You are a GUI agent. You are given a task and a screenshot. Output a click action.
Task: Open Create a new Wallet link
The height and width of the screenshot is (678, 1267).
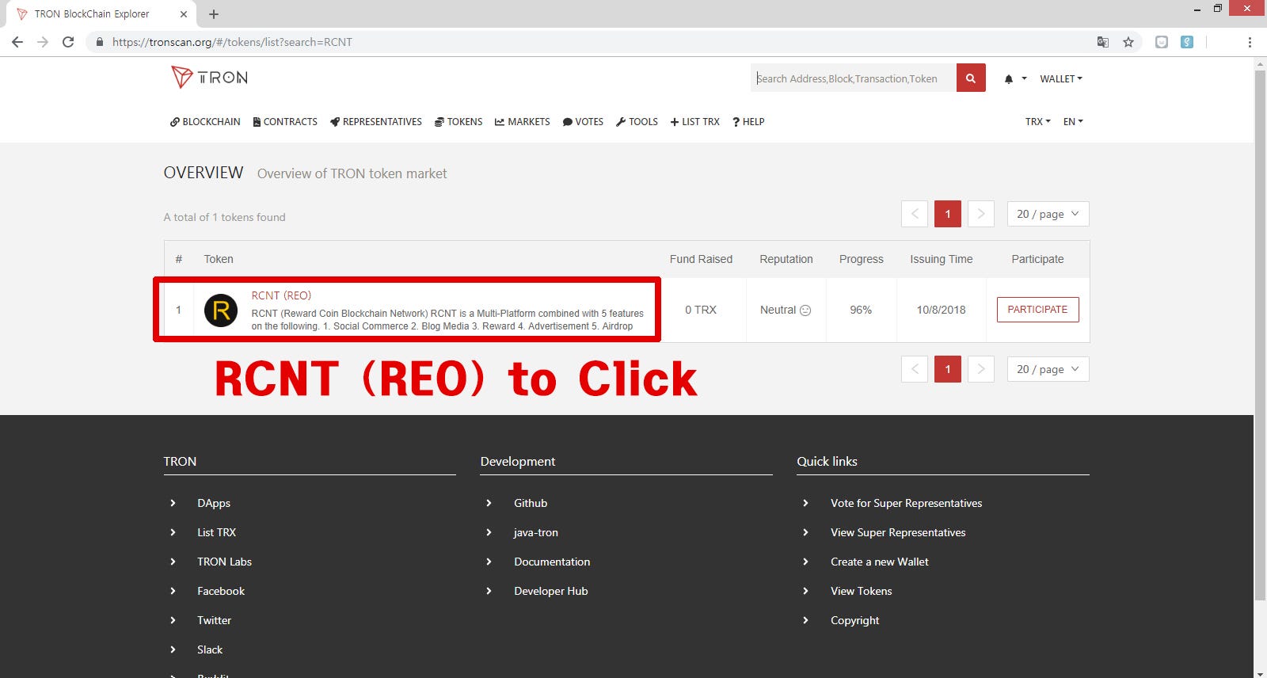880,562
